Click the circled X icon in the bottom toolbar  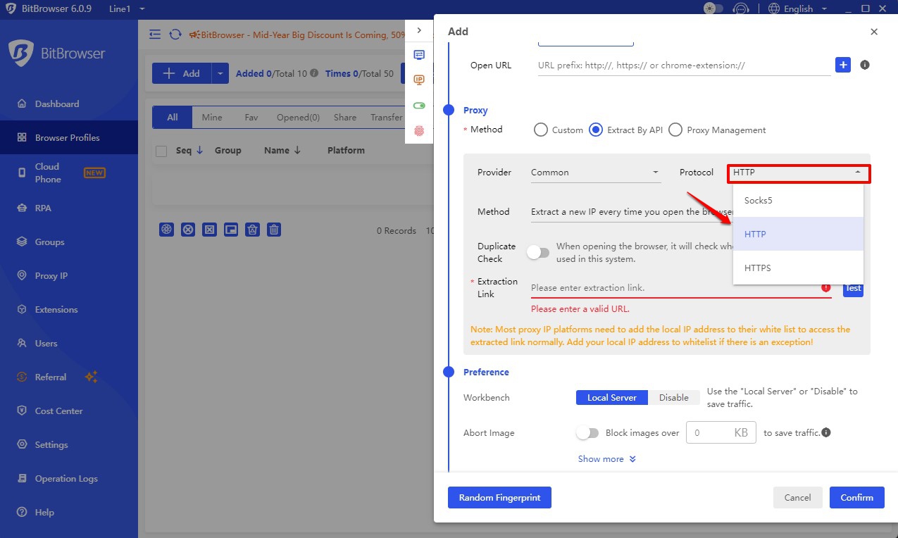click(x=188, y=230)
